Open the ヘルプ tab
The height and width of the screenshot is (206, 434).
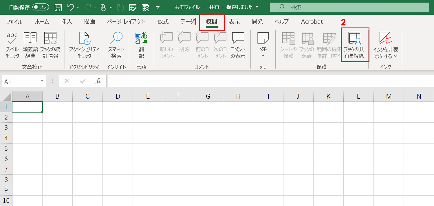click(x=281, y=22)
